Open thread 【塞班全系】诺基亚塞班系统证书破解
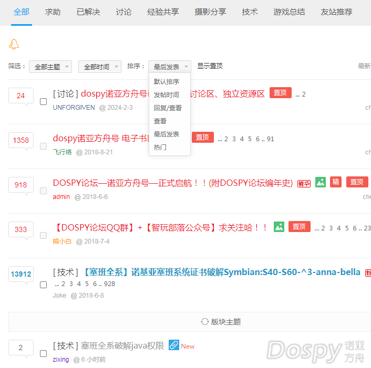Image resolution: width=371 pixels, height=368 pixels. 221,272
